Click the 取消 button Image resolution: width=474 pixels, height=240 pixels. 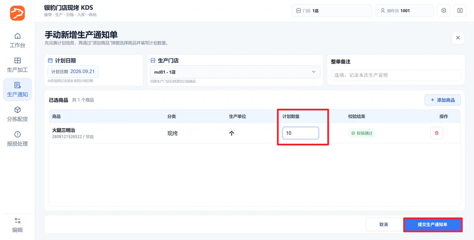coord(384,224)
